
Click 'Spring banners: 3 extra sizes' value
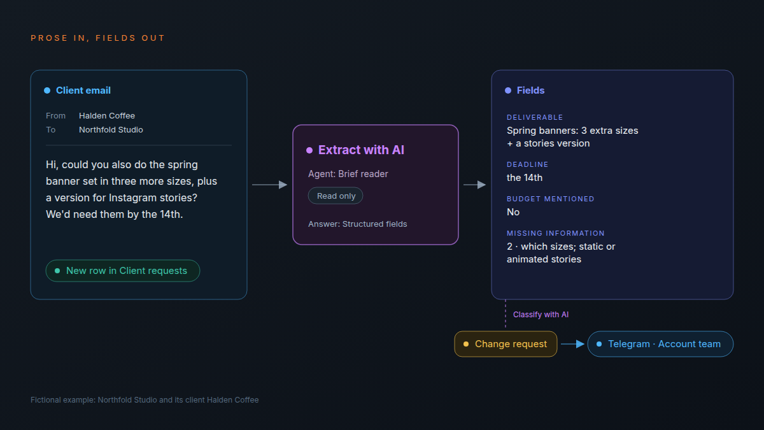tap(572, 131)
